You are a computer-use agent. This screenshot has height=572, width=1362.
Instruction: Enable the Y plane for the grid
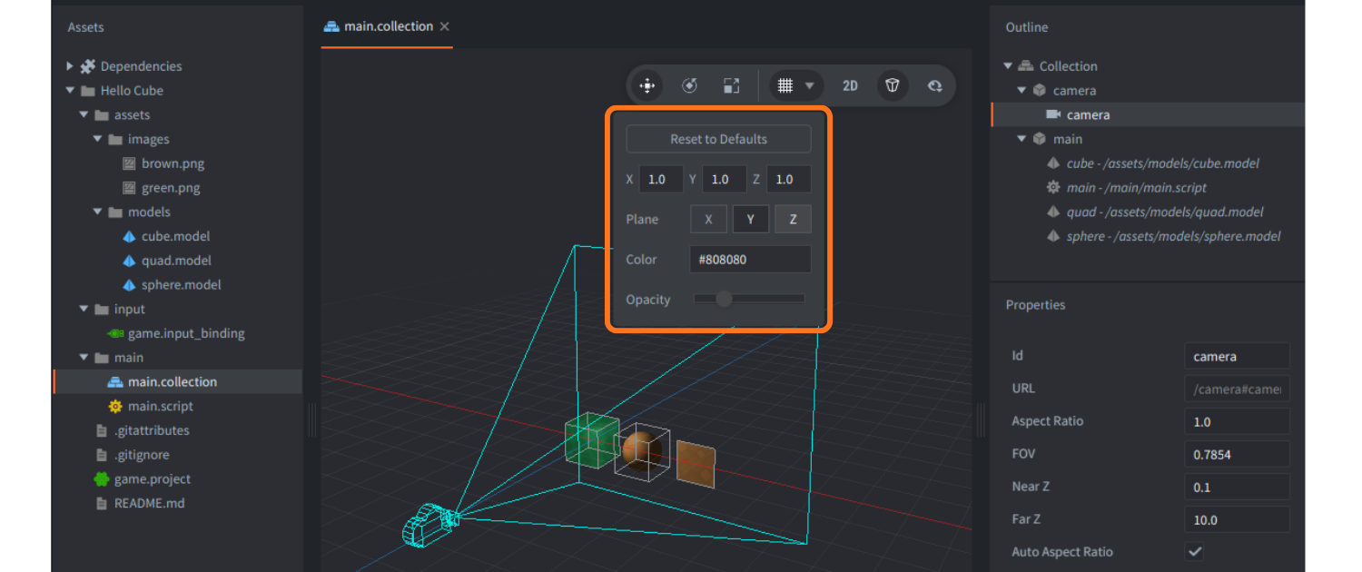tap(750, 219)
